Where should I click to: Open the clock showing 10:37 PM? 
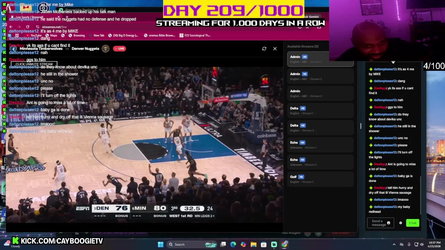[x=434, y=244]
